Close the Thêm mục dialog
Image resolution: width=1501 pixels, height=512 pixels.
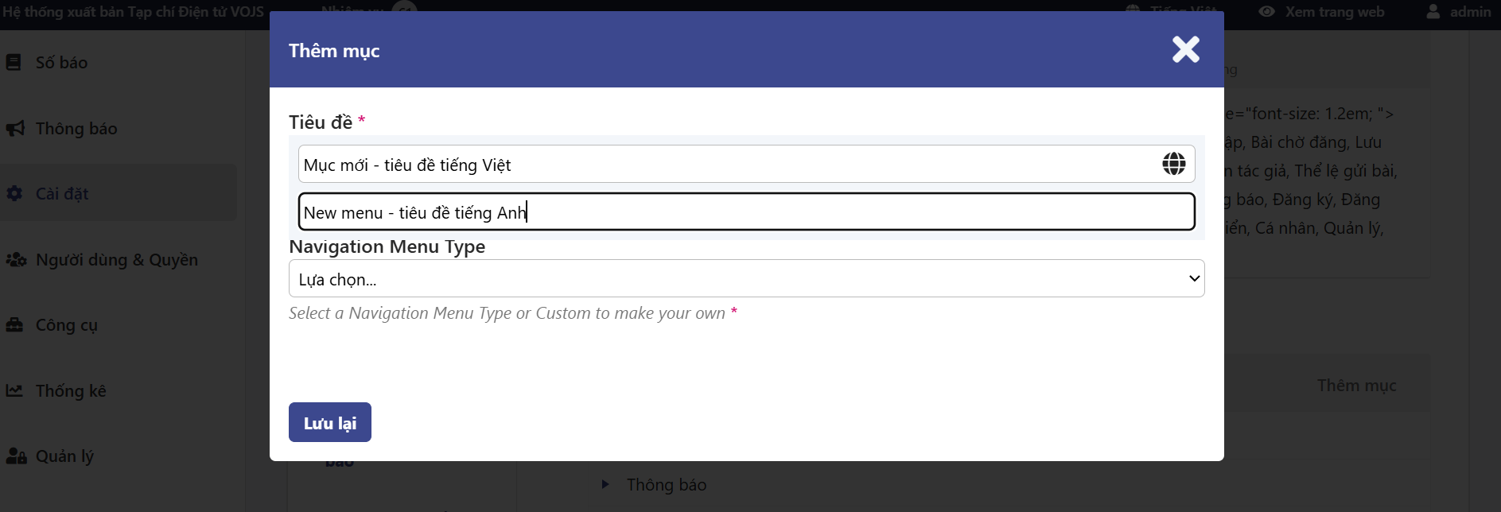pyautogui.click(x=1185, y=49)
